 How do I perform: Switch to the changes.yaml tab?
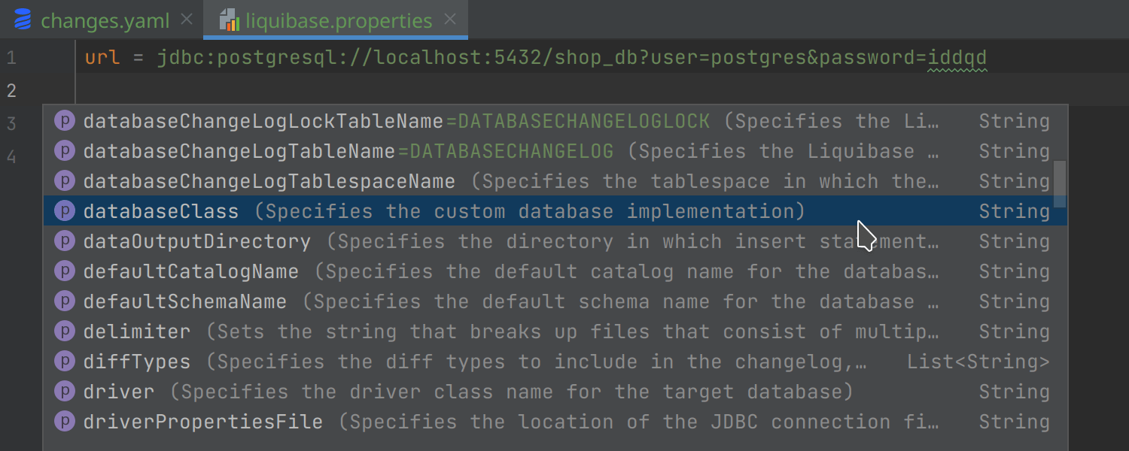point(105,20)
